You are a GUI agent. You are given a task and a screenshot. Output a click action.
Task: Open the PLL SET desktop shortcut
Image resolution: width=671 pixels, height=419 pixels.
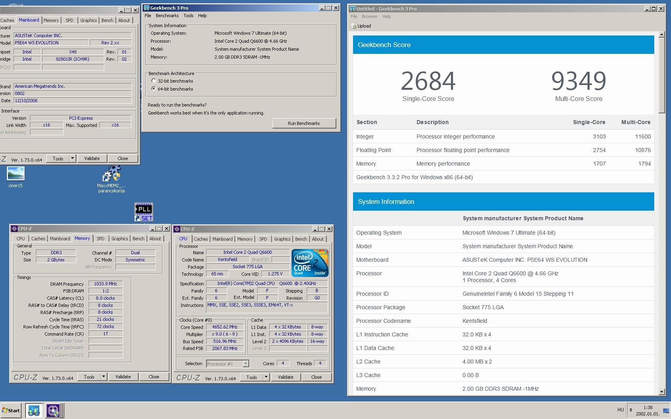pos(144,212)
